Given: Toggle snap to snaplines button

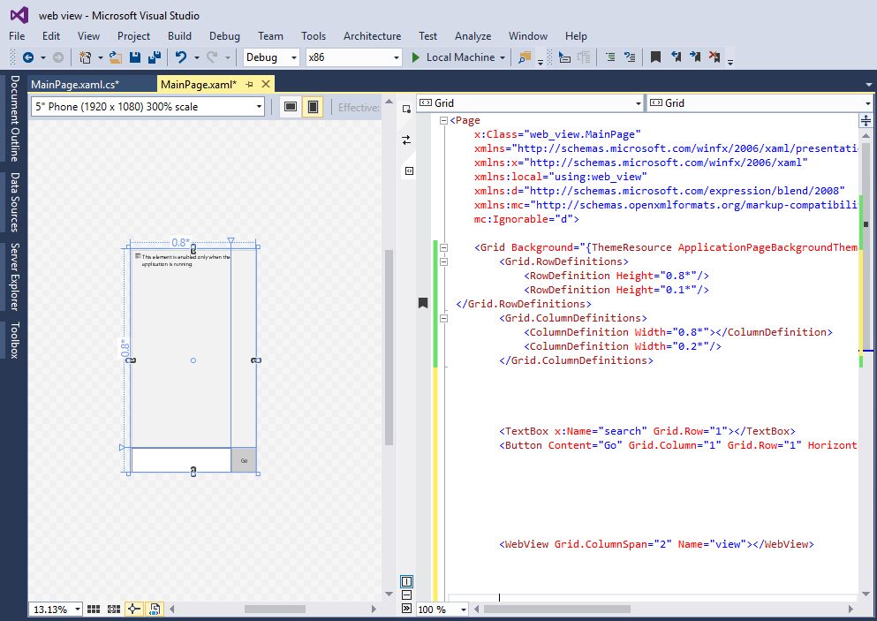Looking at the screenshot, I should pyautogui.click(x=133, y=609).
